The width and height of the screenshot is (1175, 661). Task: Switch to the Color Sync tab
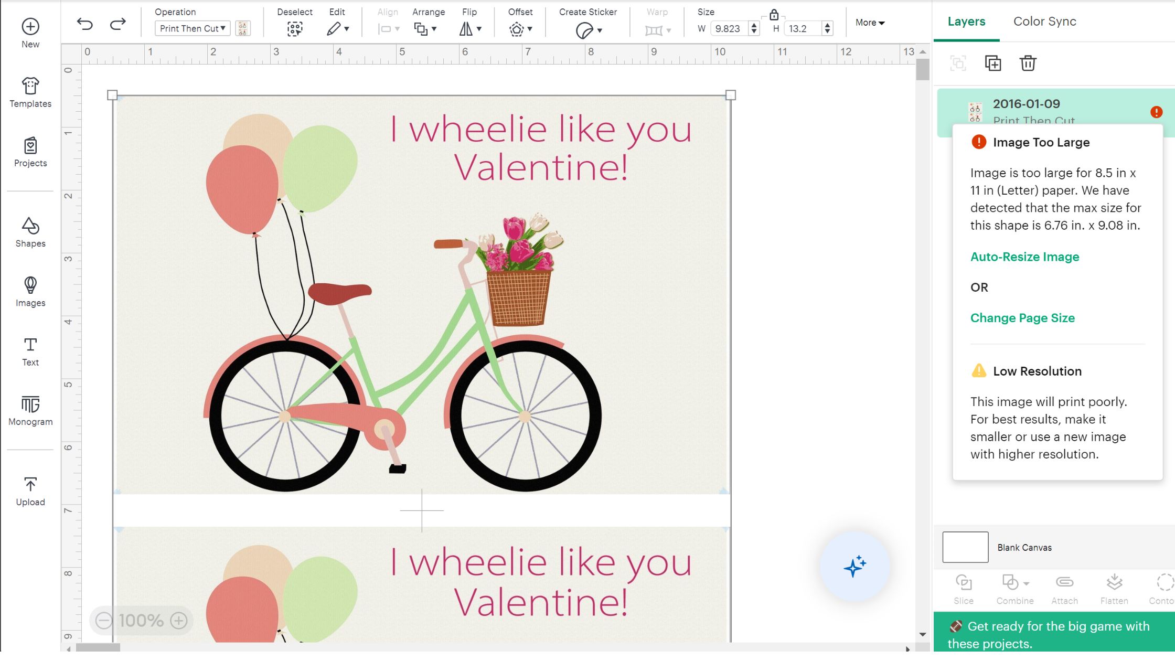1044,21
